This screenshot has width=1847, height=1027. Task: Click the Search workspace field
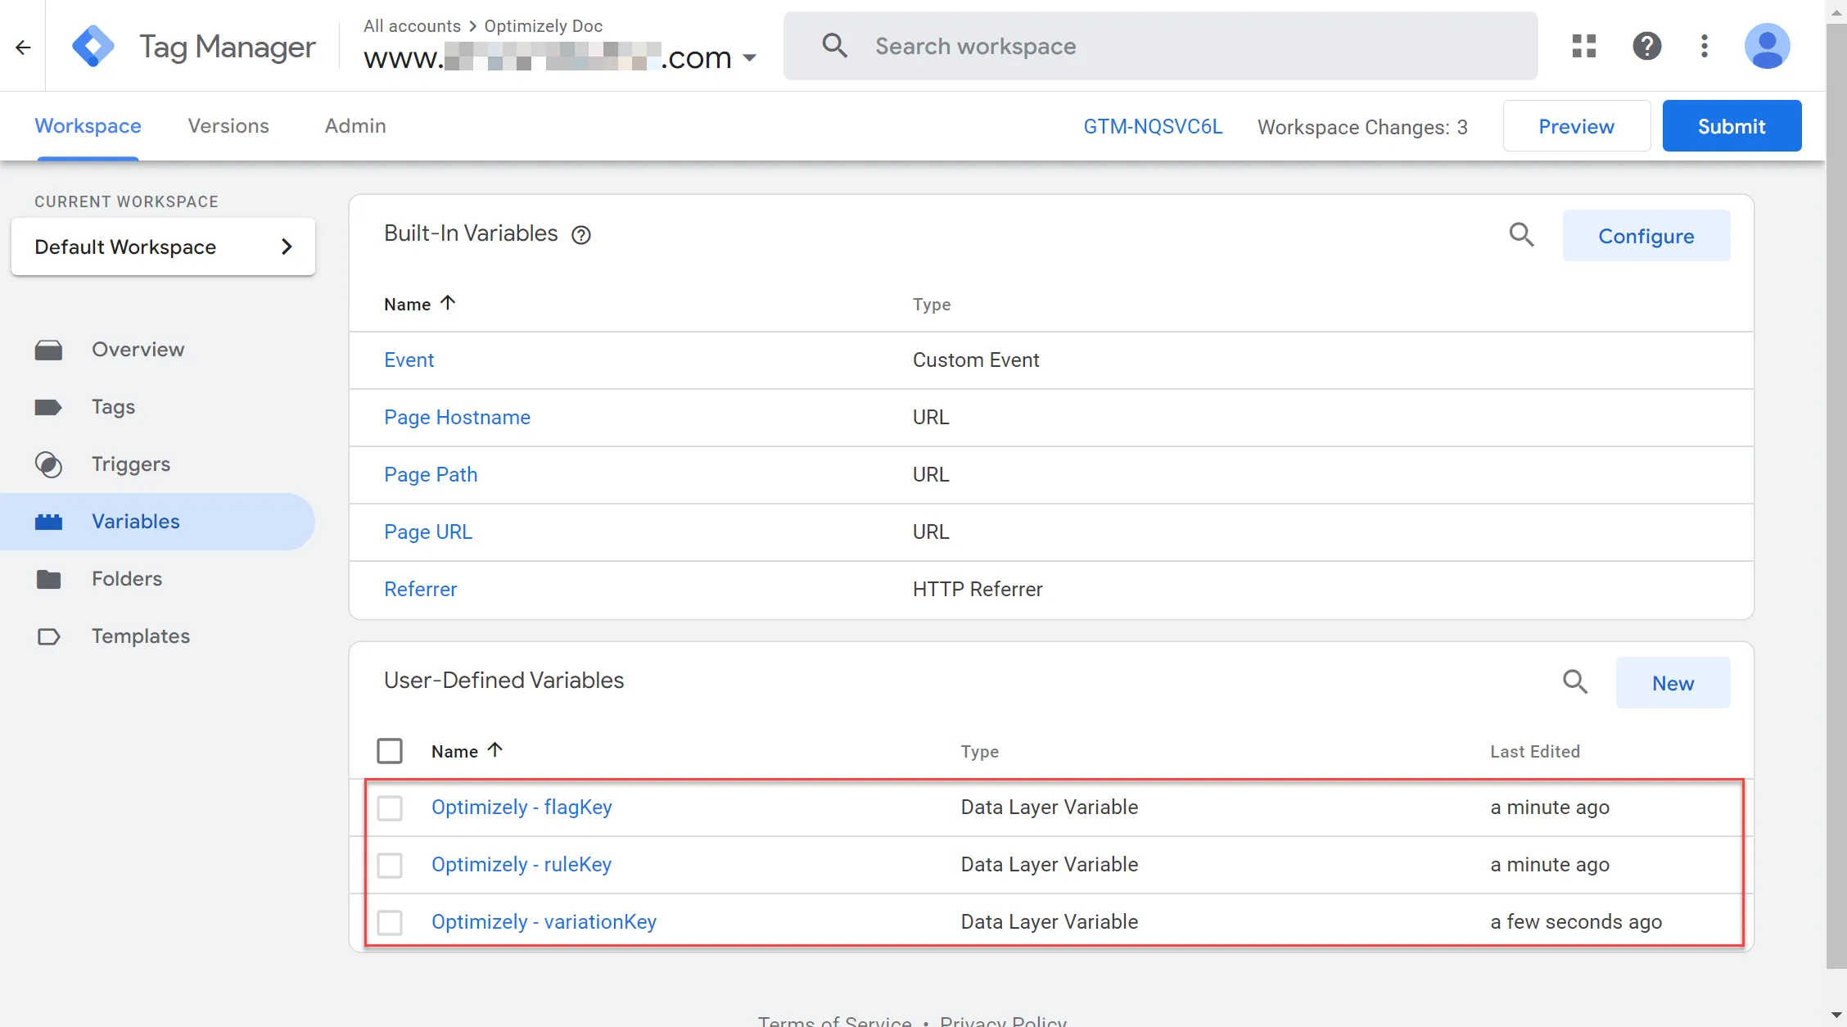[1159, 46]
